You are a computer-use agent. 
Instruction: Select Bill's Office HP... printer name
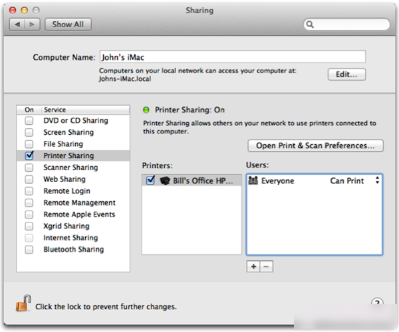pyautogui.click(x=203, y=181)
